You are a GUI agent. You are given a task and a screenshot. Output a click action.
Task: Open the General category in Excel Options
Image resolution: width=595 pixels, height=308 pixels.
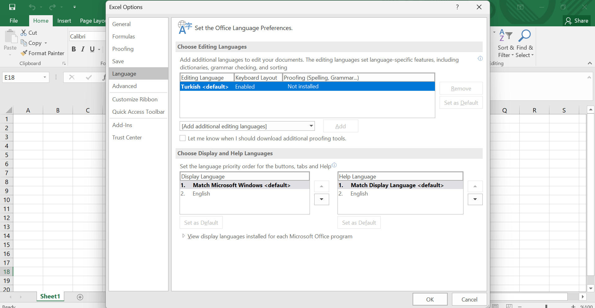pos(138,24)
